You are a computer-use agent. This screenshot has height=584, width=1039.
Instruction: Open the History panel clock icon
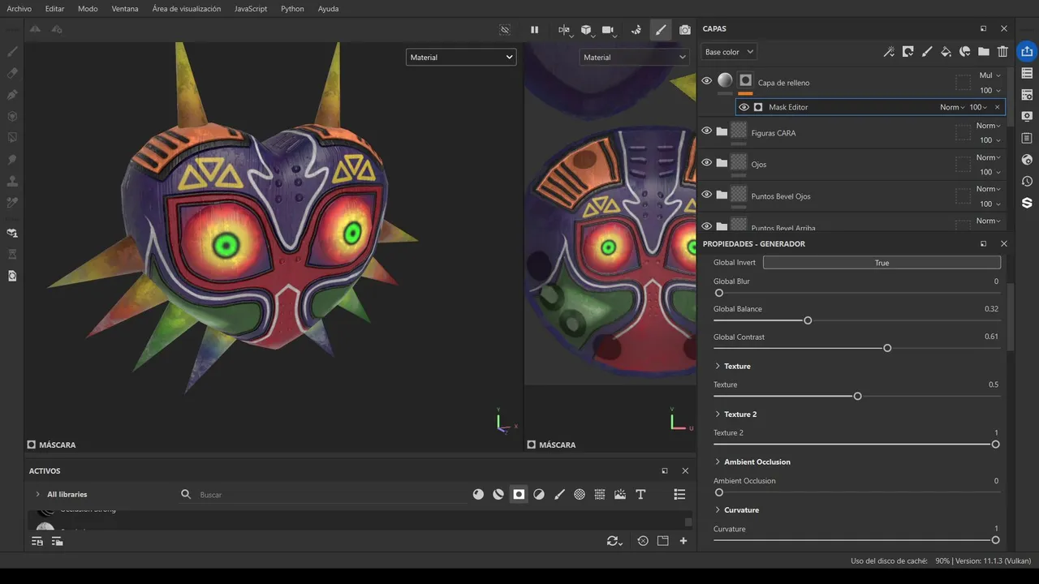click(1027, 181)
